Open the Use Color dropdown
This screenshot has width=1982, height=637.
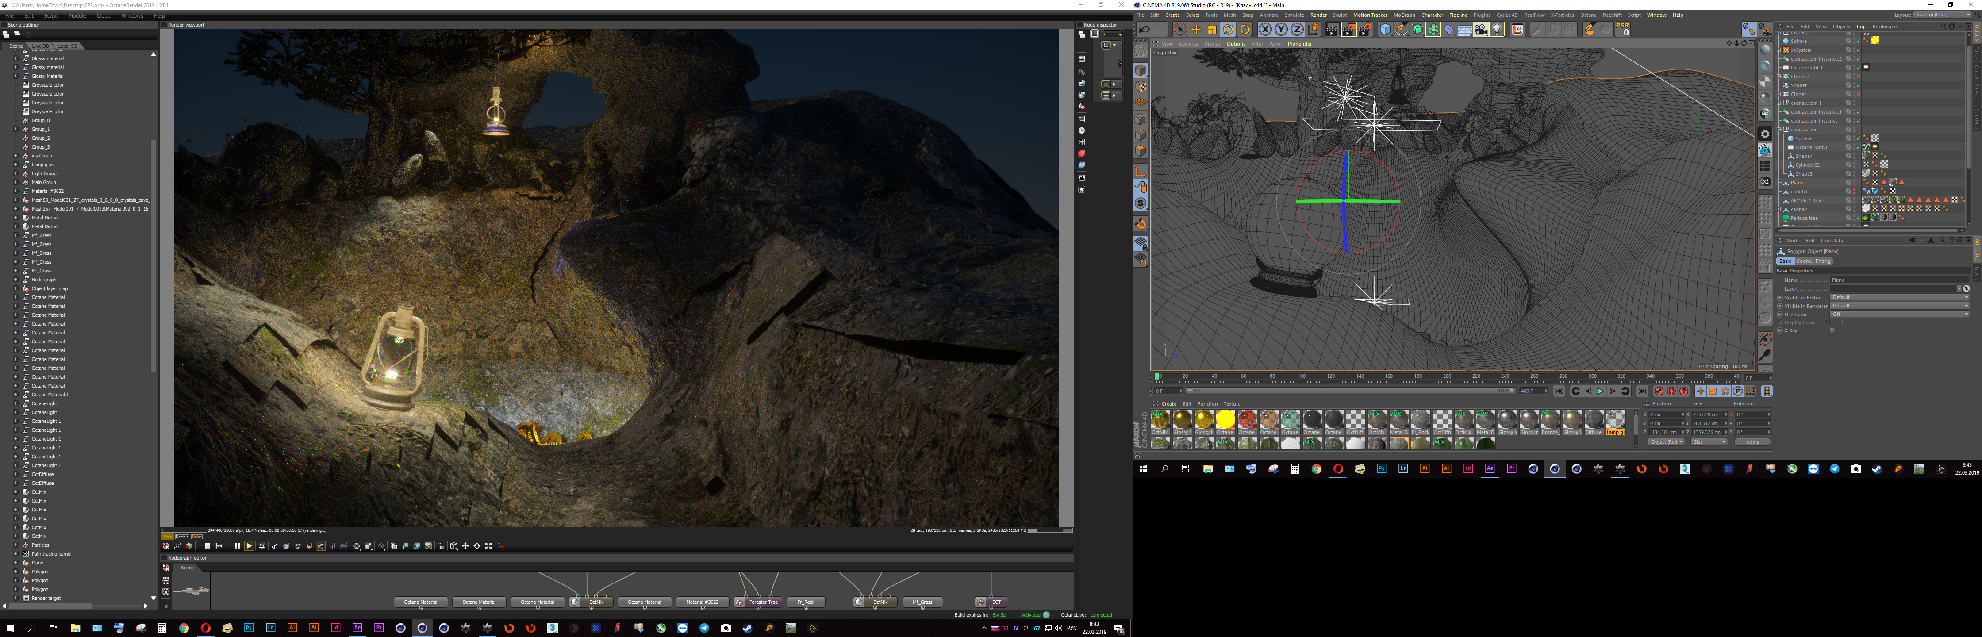pos(1898,314)
